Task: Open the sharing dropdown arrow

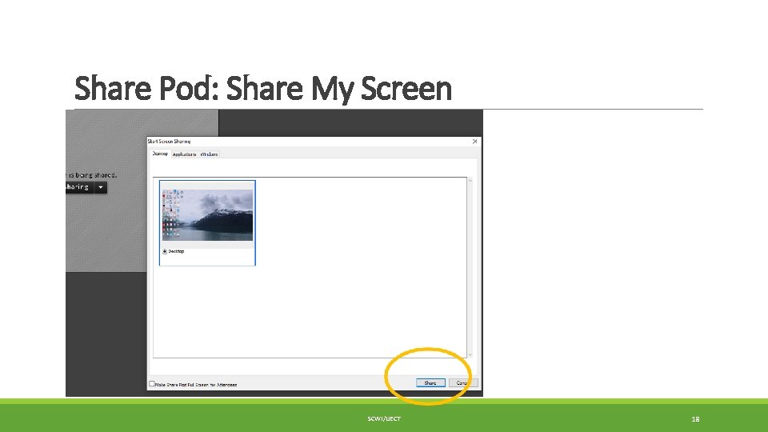Action: pyautogui.click(x=101, y=187)
